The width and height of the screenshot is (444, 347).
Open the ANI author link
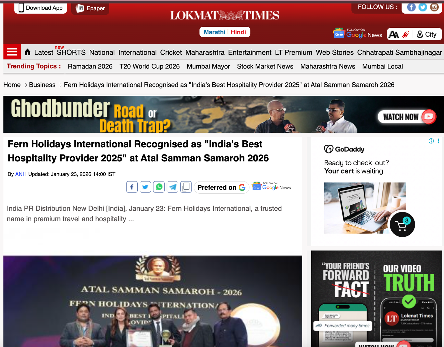[x=19, y=174]
